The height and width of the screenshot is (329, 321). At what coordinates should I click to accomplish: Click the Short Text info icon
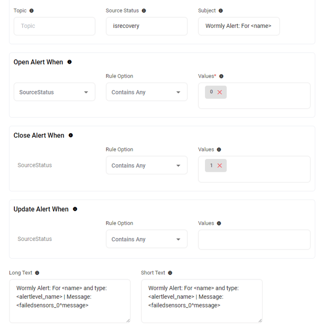[x=170, y=273]
